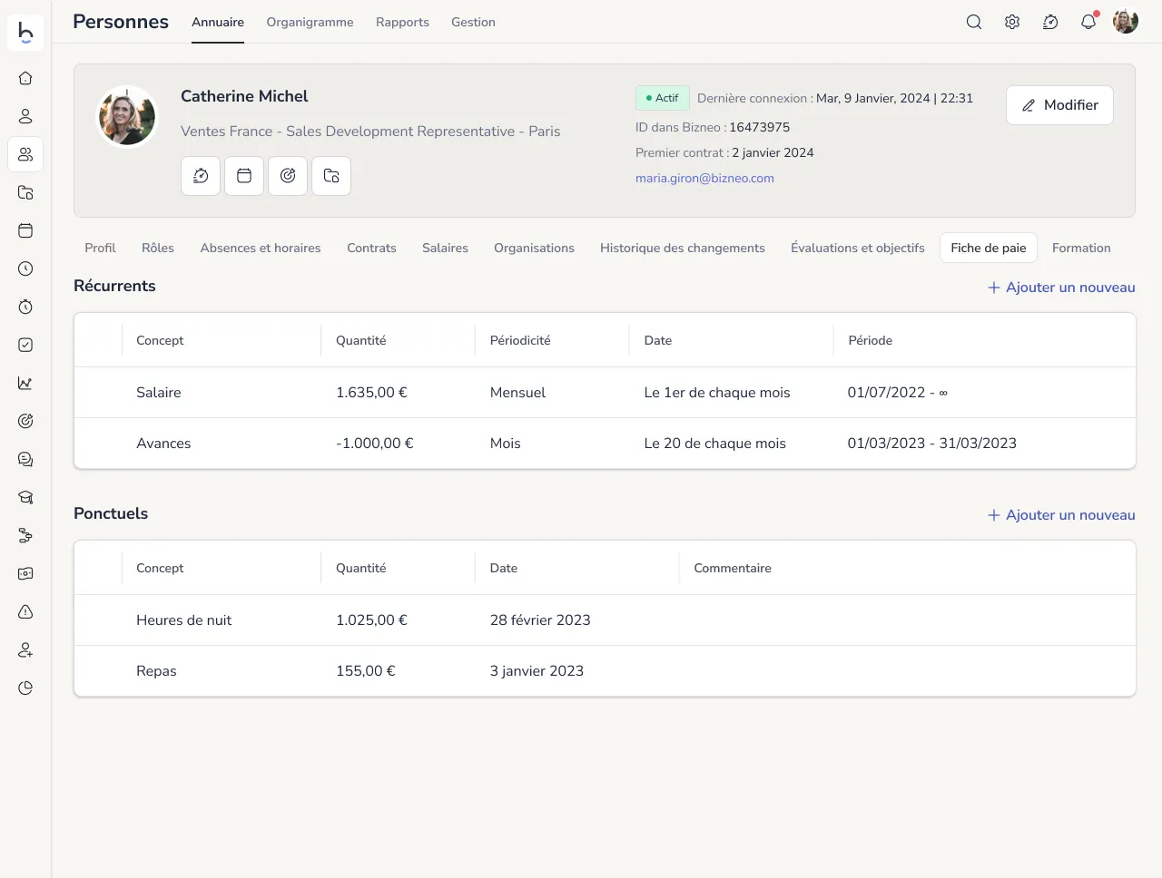Click the -1.000,00 € quantity
1162x878 pixels.
(x=374, y=444)
